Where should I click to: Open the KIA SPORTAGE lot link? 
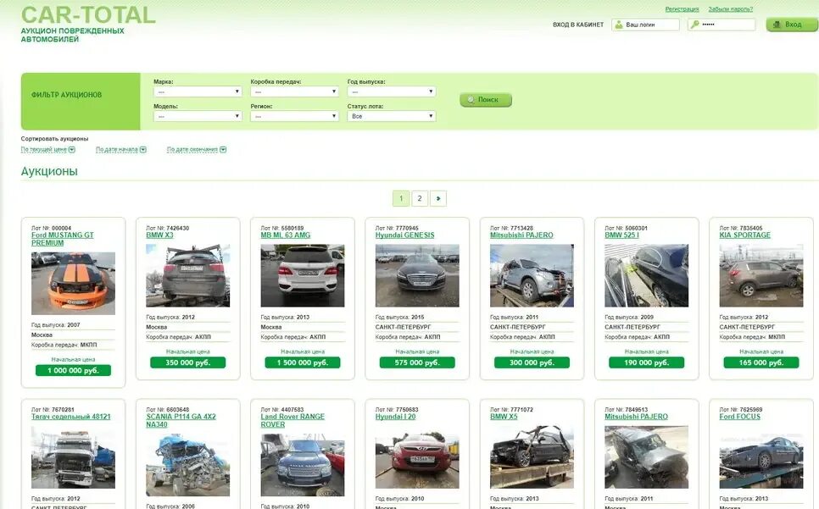(745, 235)
